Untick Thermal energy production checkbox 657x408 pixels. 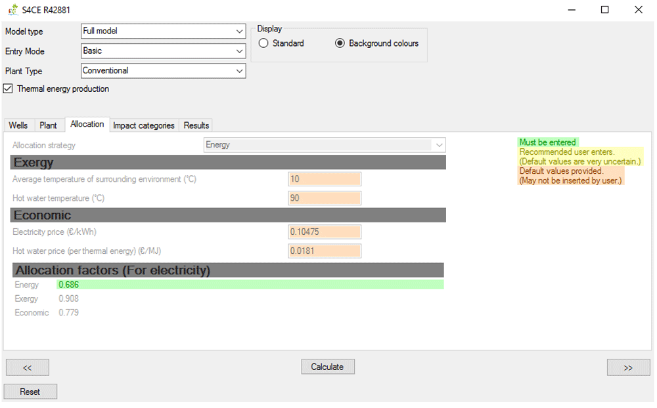(8, 89)
